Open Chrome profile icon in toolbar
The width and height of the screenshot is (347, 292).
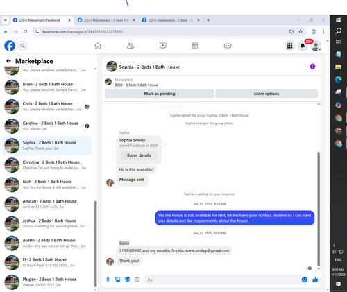click(x=314, y=32)
